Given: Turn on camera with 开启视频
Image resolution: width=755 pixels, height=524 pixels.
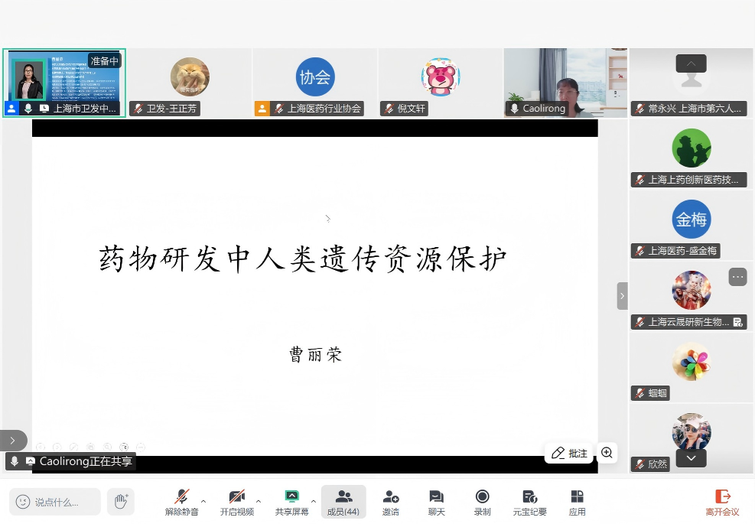Looking at the screenshot, I should point(237,502).
